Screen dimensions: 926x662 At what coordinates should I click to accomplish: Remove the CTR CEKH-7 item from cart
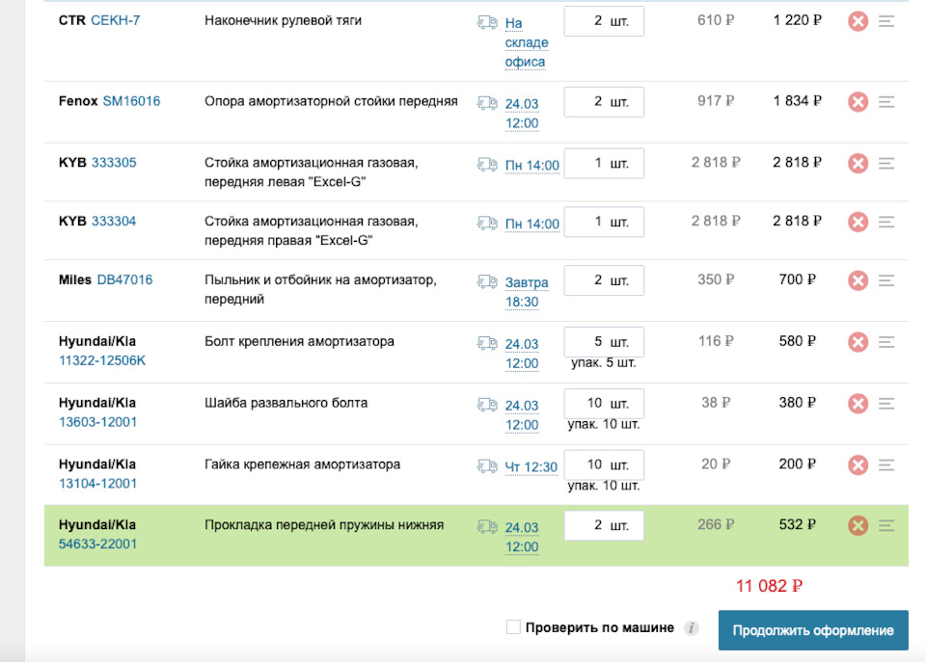click(x=858, y=21)
